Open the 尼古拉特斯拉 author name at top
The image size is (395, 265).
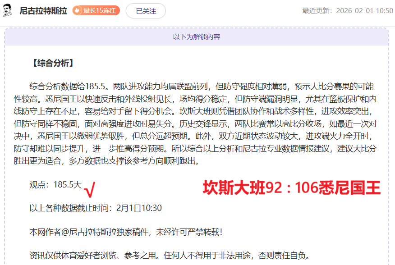point(43,11)
